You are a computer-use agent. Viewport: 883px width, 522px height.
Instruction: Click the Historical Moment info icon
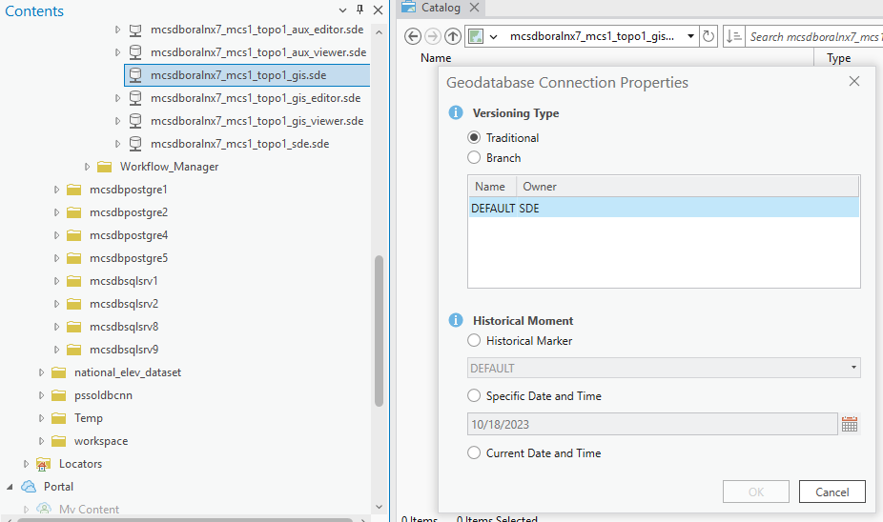pyautogui.click(x=456, y=321)
